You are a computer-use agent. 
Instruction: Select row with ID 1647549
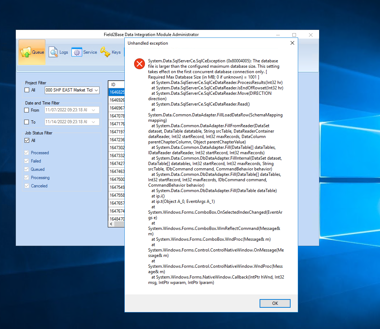click(x=116, y=187)
